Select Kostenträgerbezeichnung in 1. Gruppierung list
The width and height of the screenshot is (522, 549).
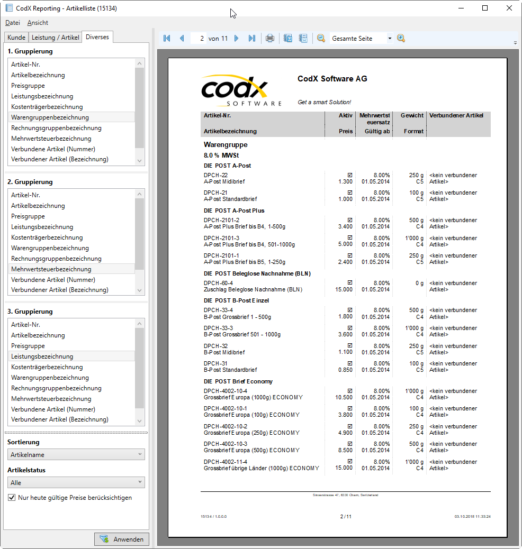point(71,107)
